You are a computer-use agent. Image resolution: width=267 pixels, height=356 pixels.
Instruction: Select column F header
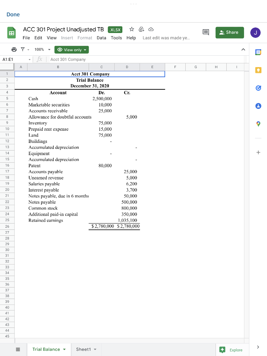click(175, 67)
